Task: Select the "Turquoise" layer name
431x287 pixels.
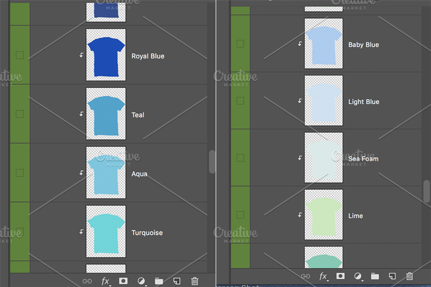Action: (147, 233)
